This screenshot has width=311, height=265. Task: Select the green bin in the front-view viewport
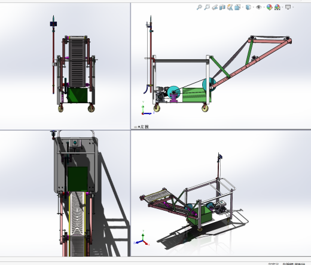point(77,95)
